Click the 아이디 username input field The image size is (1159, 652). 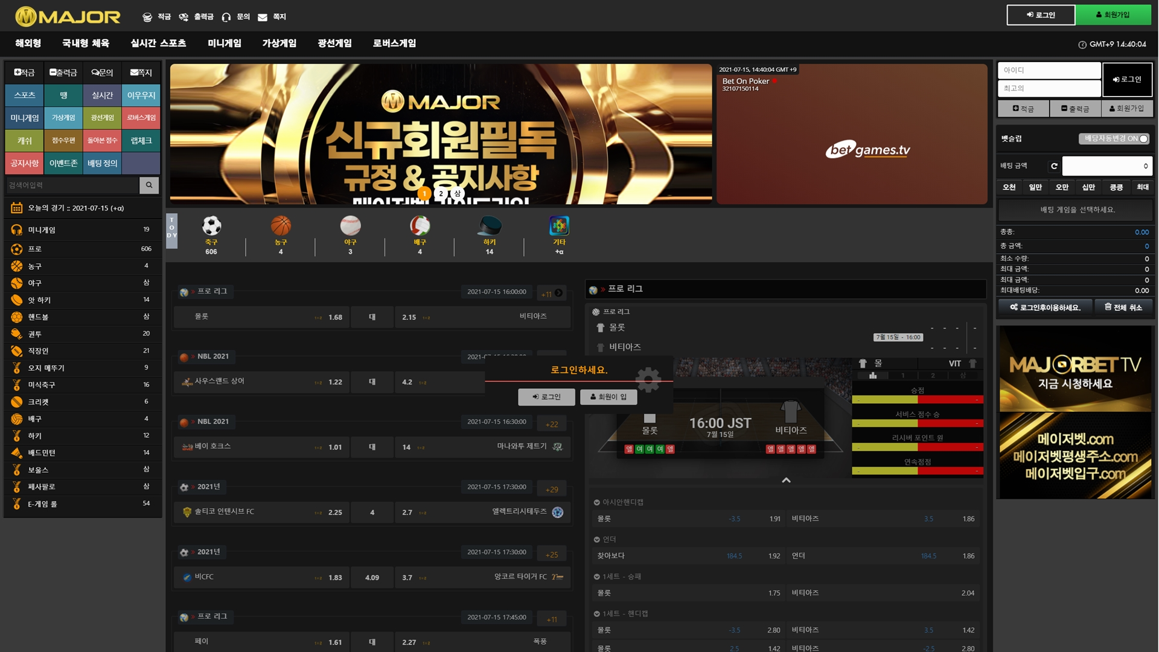[1049, 70]
